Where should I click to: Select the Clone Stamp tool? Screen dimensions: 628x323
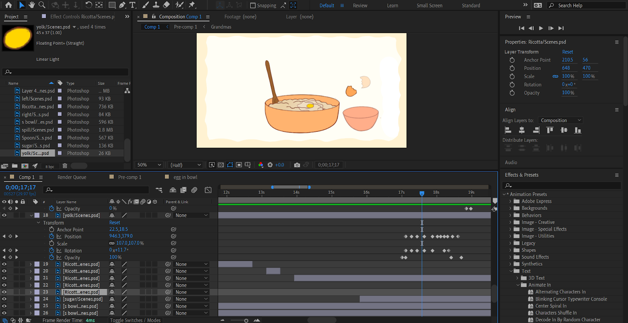tap(156, 5)
